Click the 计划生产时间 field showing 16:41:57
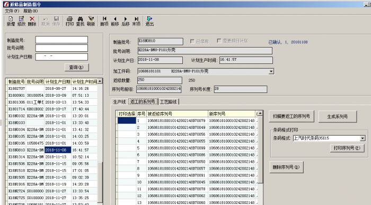 (246, 60)
